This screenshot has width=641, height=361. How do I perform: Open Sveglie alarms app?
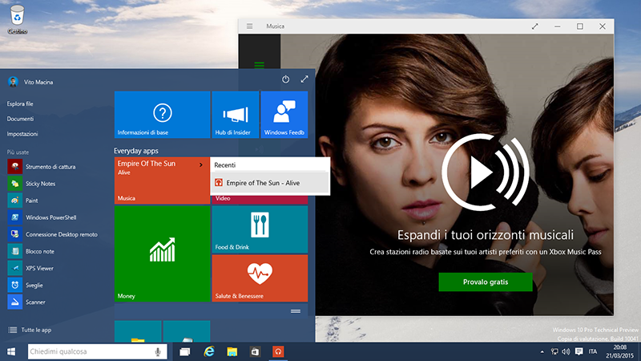click(x=26, y=286)
